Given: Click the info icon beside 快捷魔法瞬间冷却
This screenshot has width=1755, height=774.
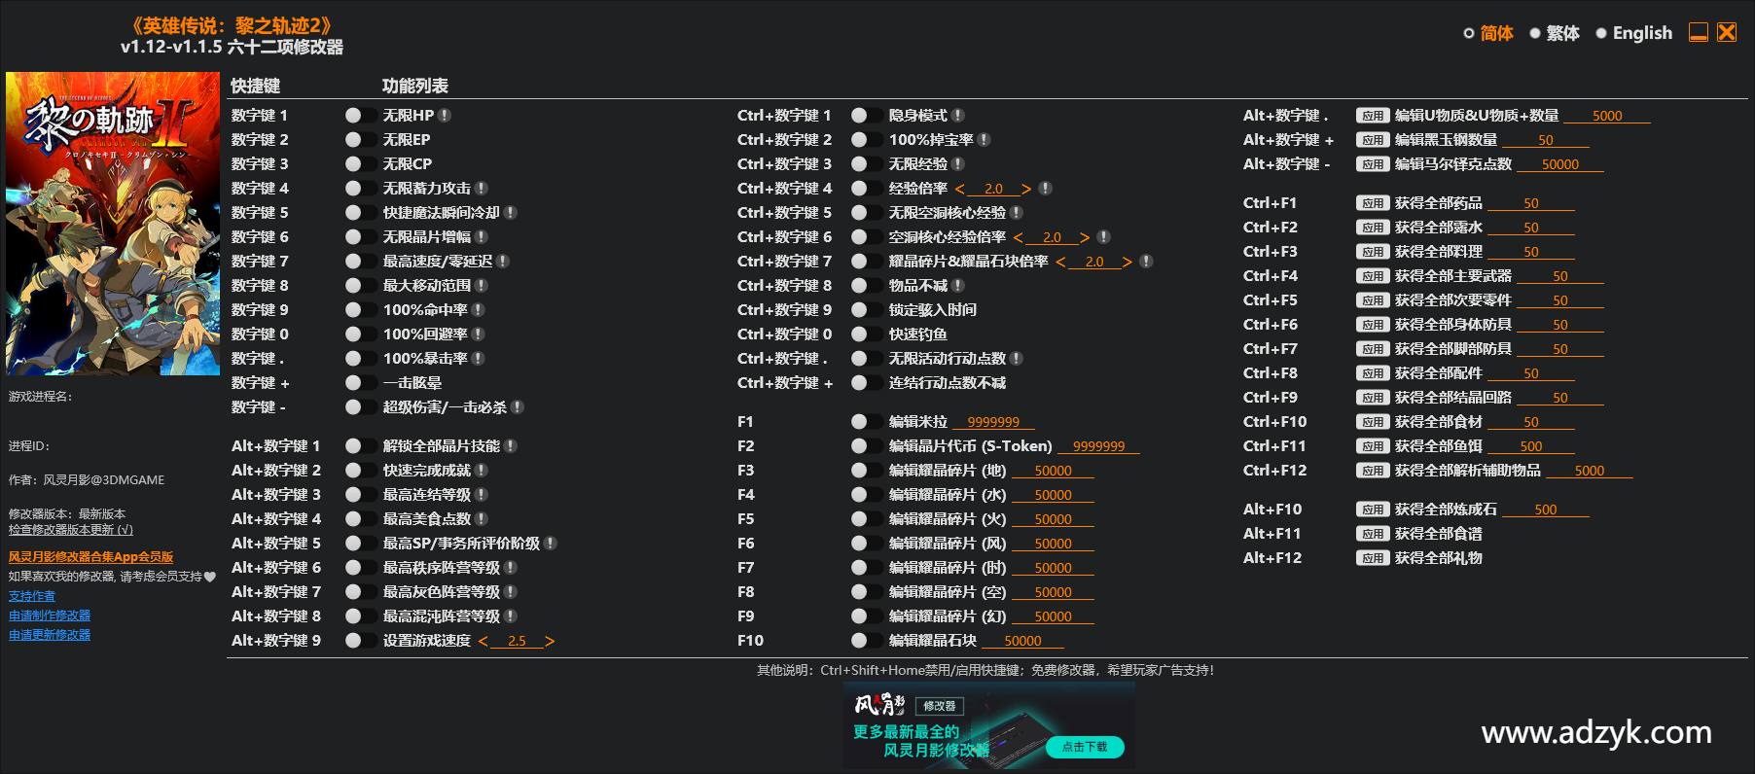Looking at the screenshot, I should click(511, 212).
